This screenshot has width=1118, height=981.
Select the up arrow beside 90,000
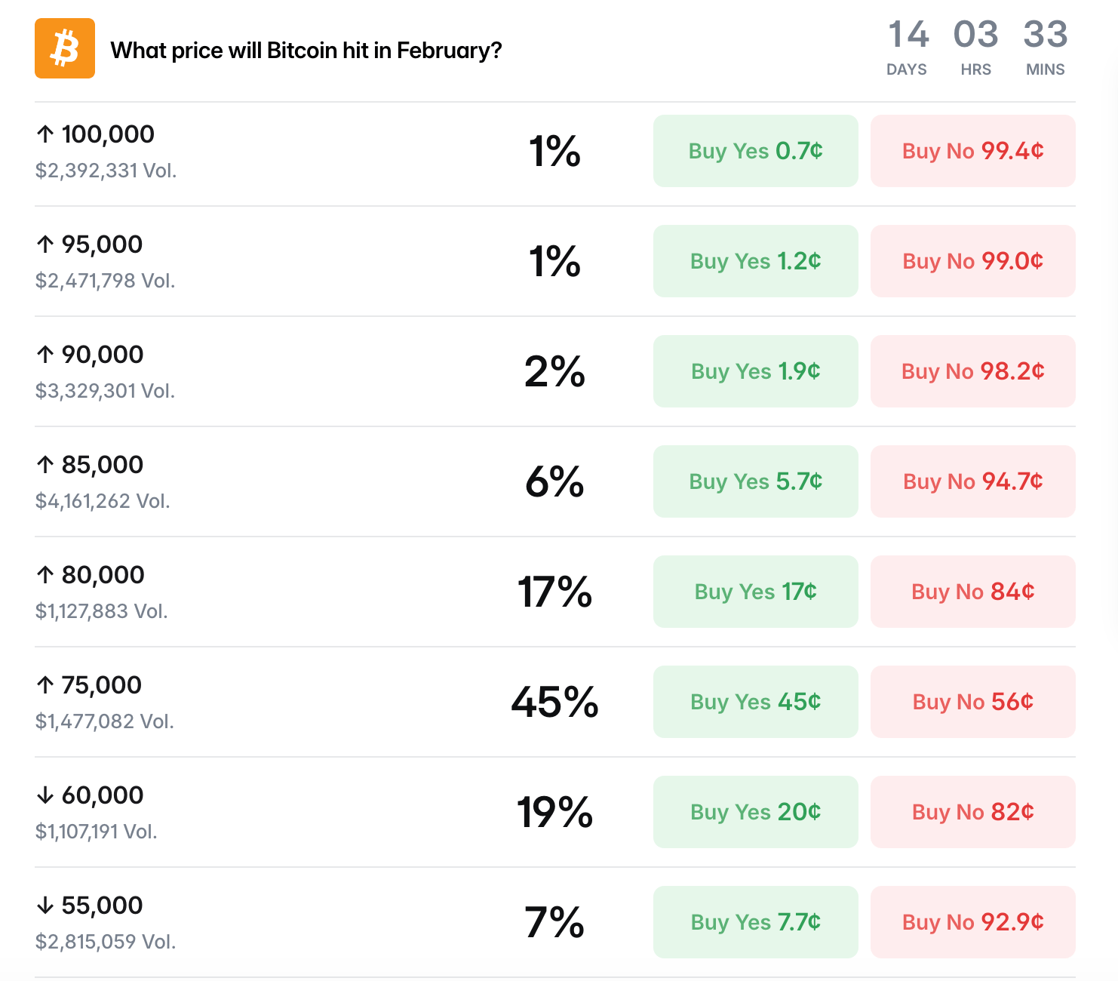coord(47,354)
